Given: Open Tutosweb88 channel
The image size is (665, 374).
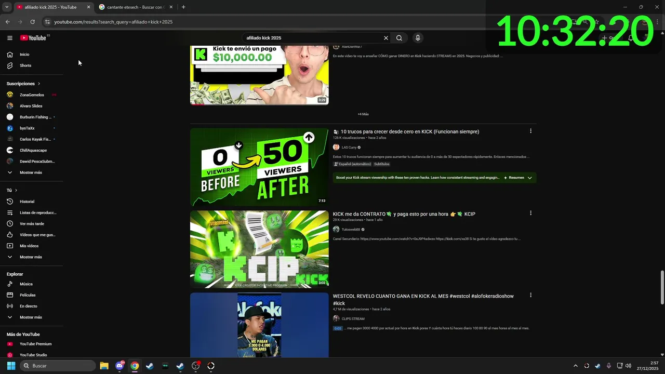Looking at the screenshot, I should [x=351, y=230].
